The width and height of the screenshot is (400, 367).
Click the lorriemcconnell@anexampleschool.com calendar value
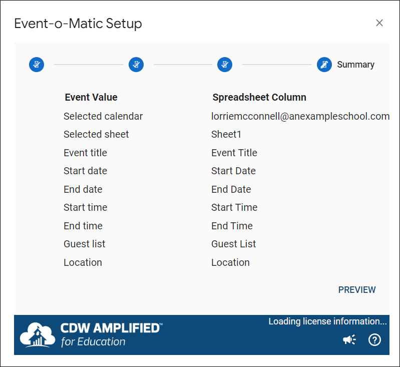(300, 116)
